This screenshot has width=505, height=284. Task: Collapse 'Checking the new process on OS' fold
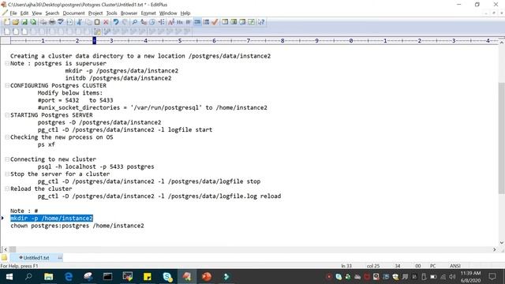(x=7, y=137)
